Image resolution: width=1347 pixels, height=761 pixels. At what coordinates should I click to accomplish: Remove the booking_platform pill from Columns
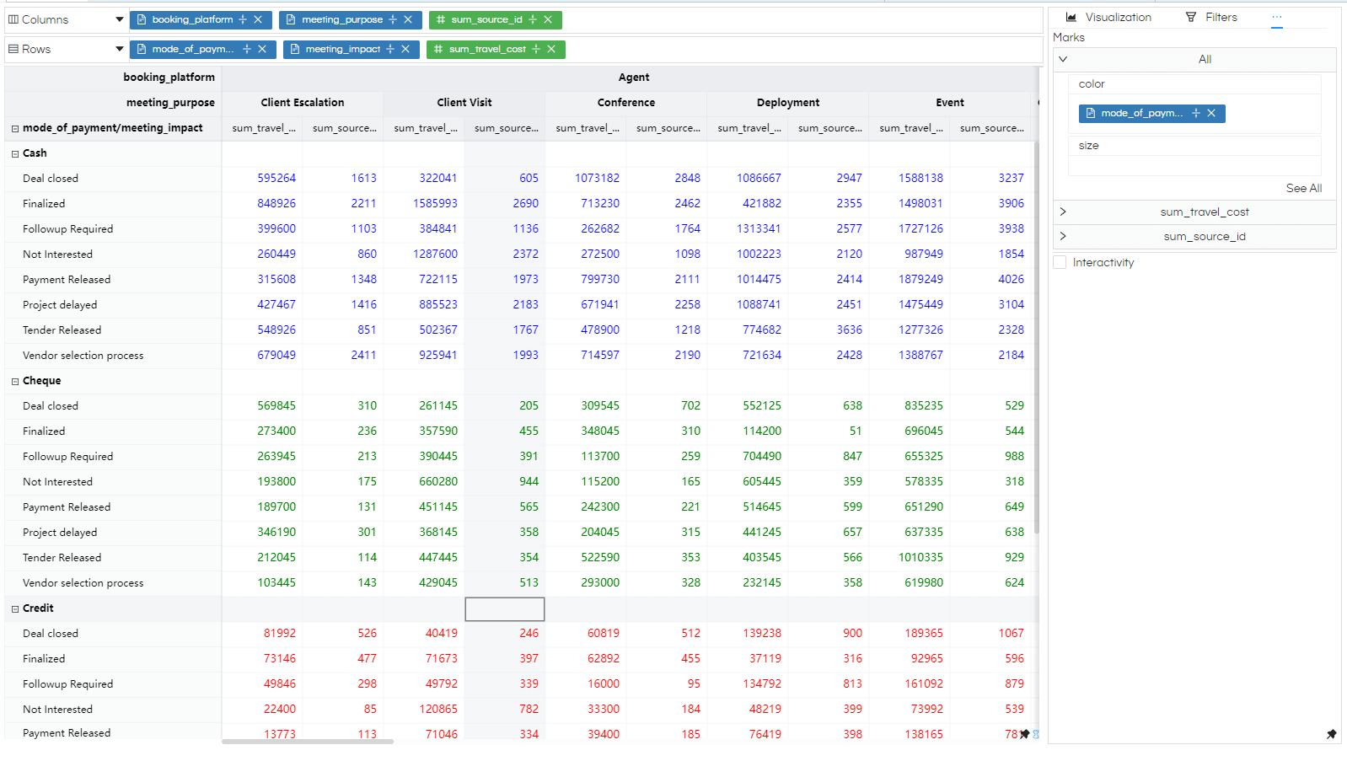[258, 19]
